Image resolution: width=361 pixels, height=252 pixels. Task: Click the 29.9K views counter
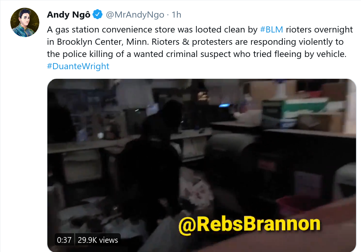tap(98, 240)
